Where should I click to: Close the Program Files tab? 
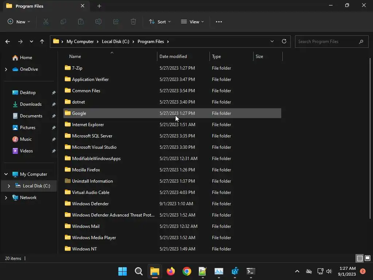[x=83, y=6]
